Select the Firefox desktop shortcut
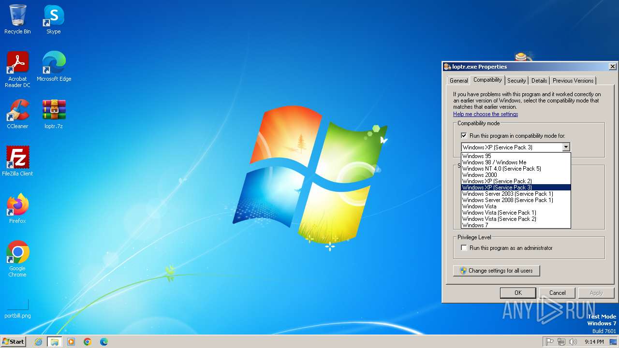Screen dimensions: 619x348 pos(17,209)
